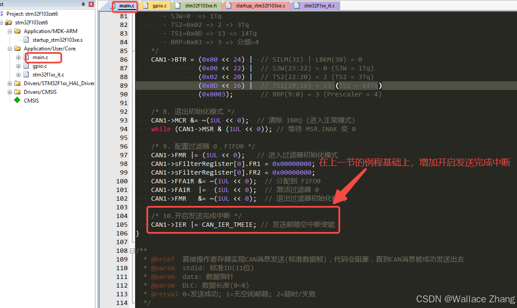Click the Application/User/Core folder icon

[x=17, y=49]
